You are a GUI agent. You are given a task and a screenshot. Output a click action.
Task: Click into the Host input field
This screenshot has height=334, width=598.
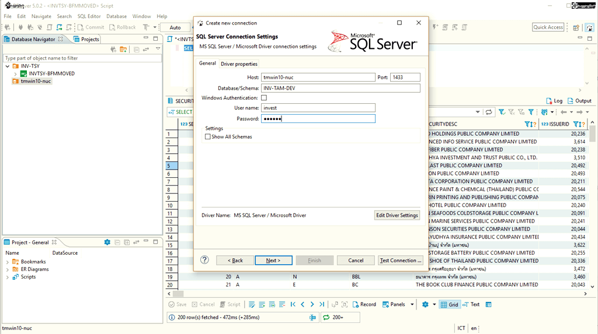click(x=318, y=77)
